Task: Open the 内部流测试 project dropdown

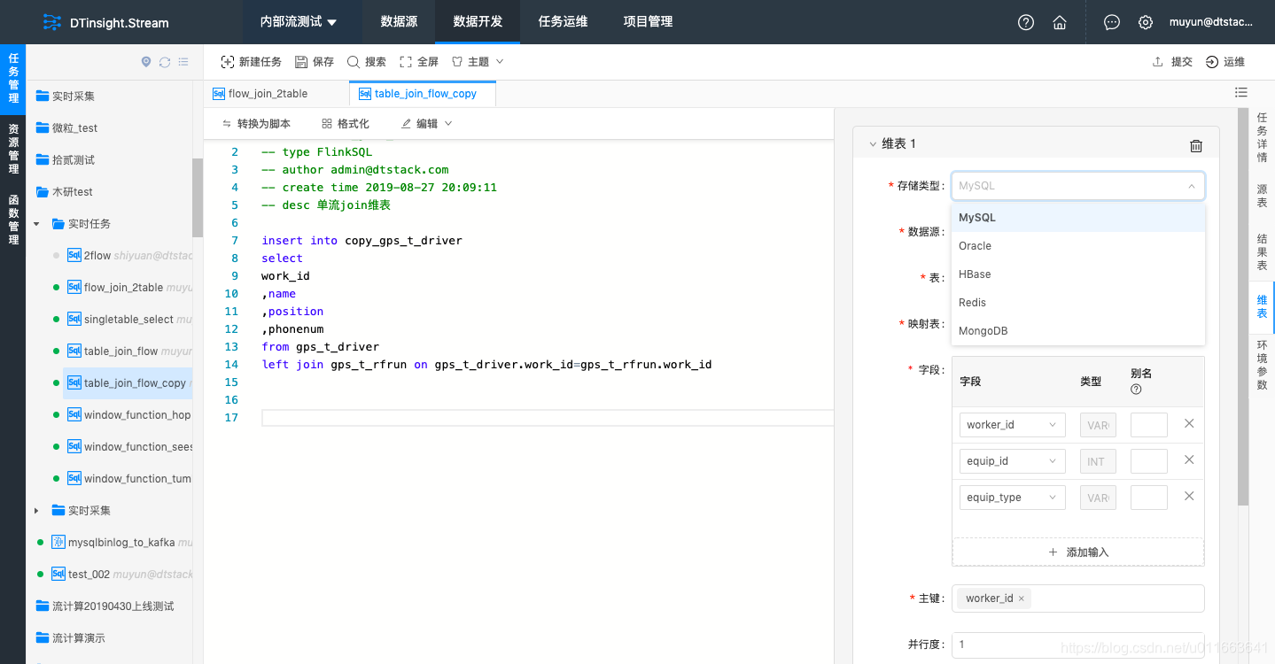Action: [299, 22]
